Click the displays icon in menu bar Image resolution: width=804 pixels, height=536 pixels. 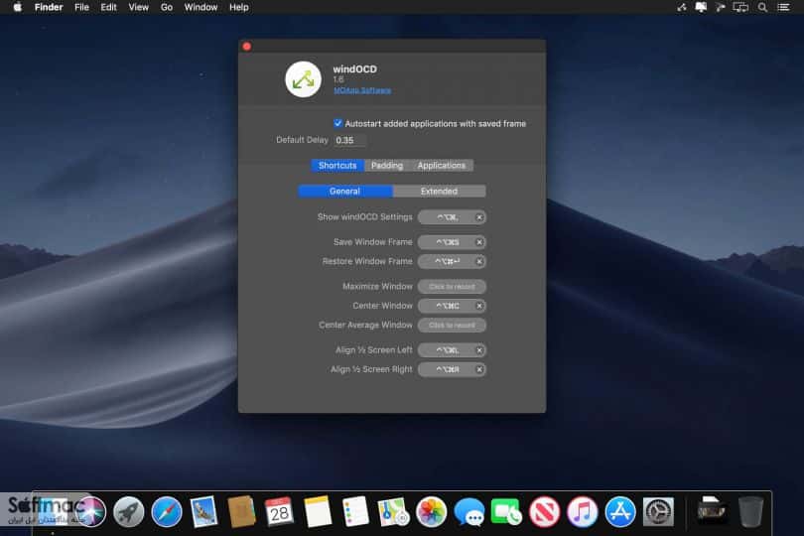coord(740,7)
